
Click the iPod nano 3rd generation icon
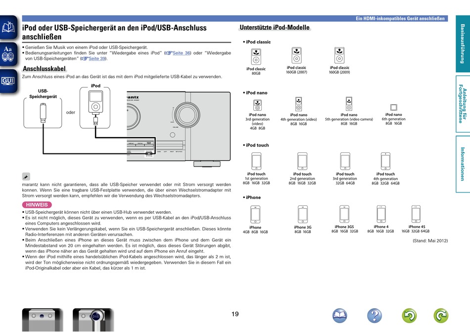tap(257, 105)
